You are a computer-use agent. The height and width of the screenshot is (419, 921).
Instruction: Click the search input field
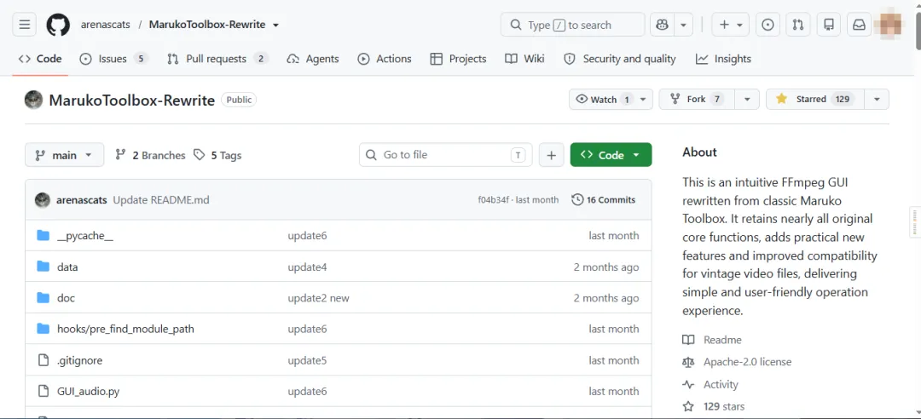(x=573, y=25)
